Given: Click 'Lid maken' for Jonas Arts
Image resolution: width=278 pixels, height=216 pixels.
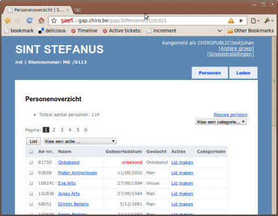Looking at the screenshot, I should (x=182, y=193).
